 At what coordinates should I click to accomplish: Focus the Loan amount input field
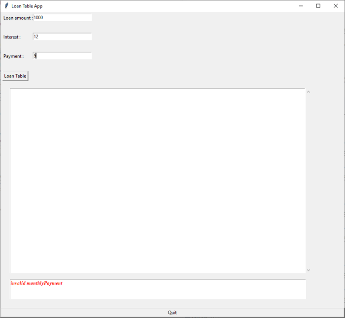62,17
